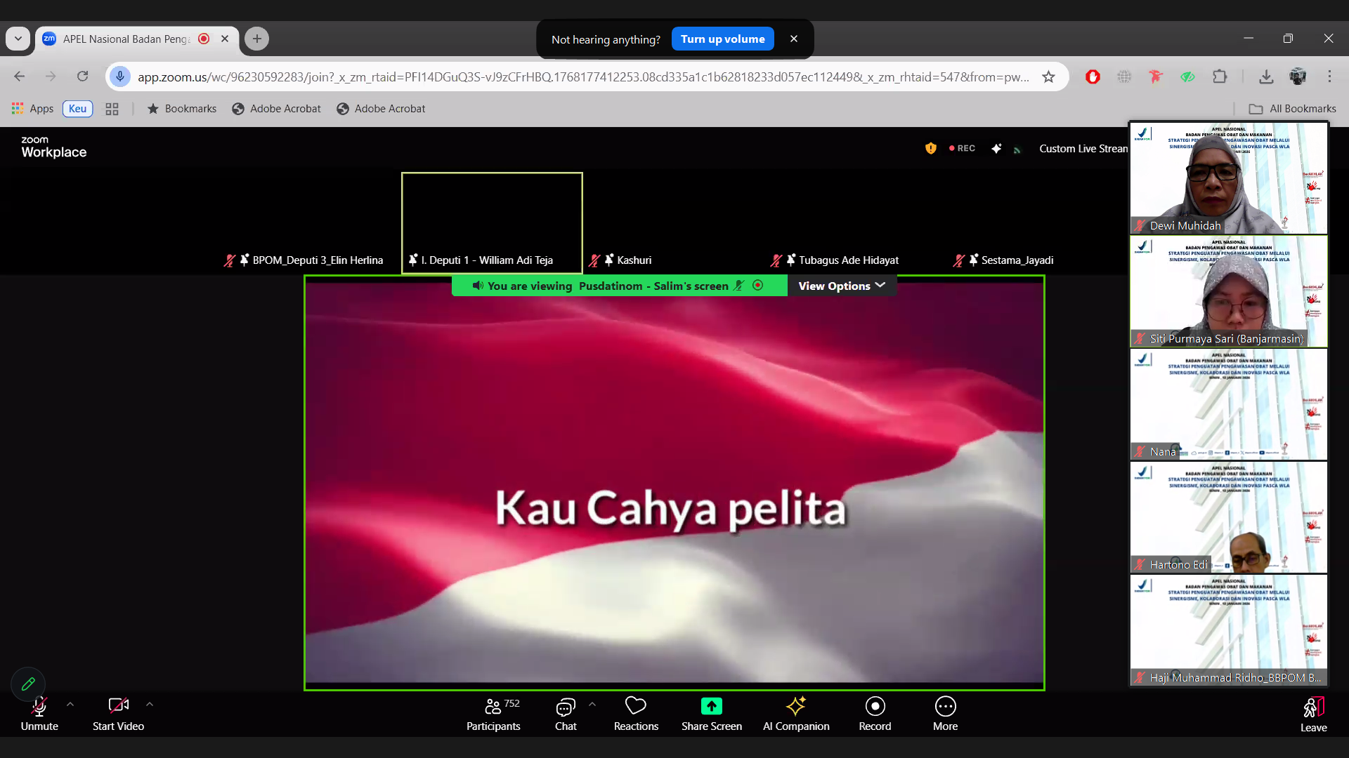Click the green annotation pencil icon
The width and height of the screenshot is (1349, 758).
(x=28, y=684)
